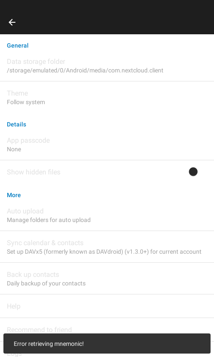Click the Follow system theme value
Screen dimensions: 214x357
coord(26,102)
